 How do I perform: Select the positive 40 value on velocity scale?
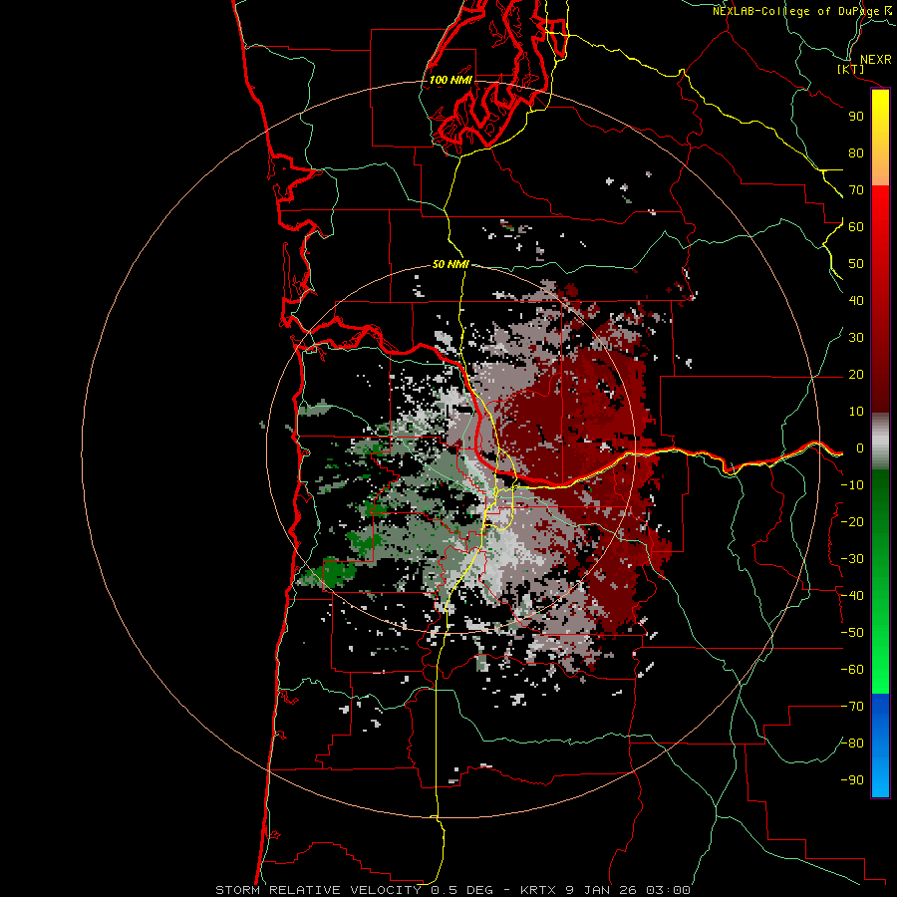pos(856,301)
